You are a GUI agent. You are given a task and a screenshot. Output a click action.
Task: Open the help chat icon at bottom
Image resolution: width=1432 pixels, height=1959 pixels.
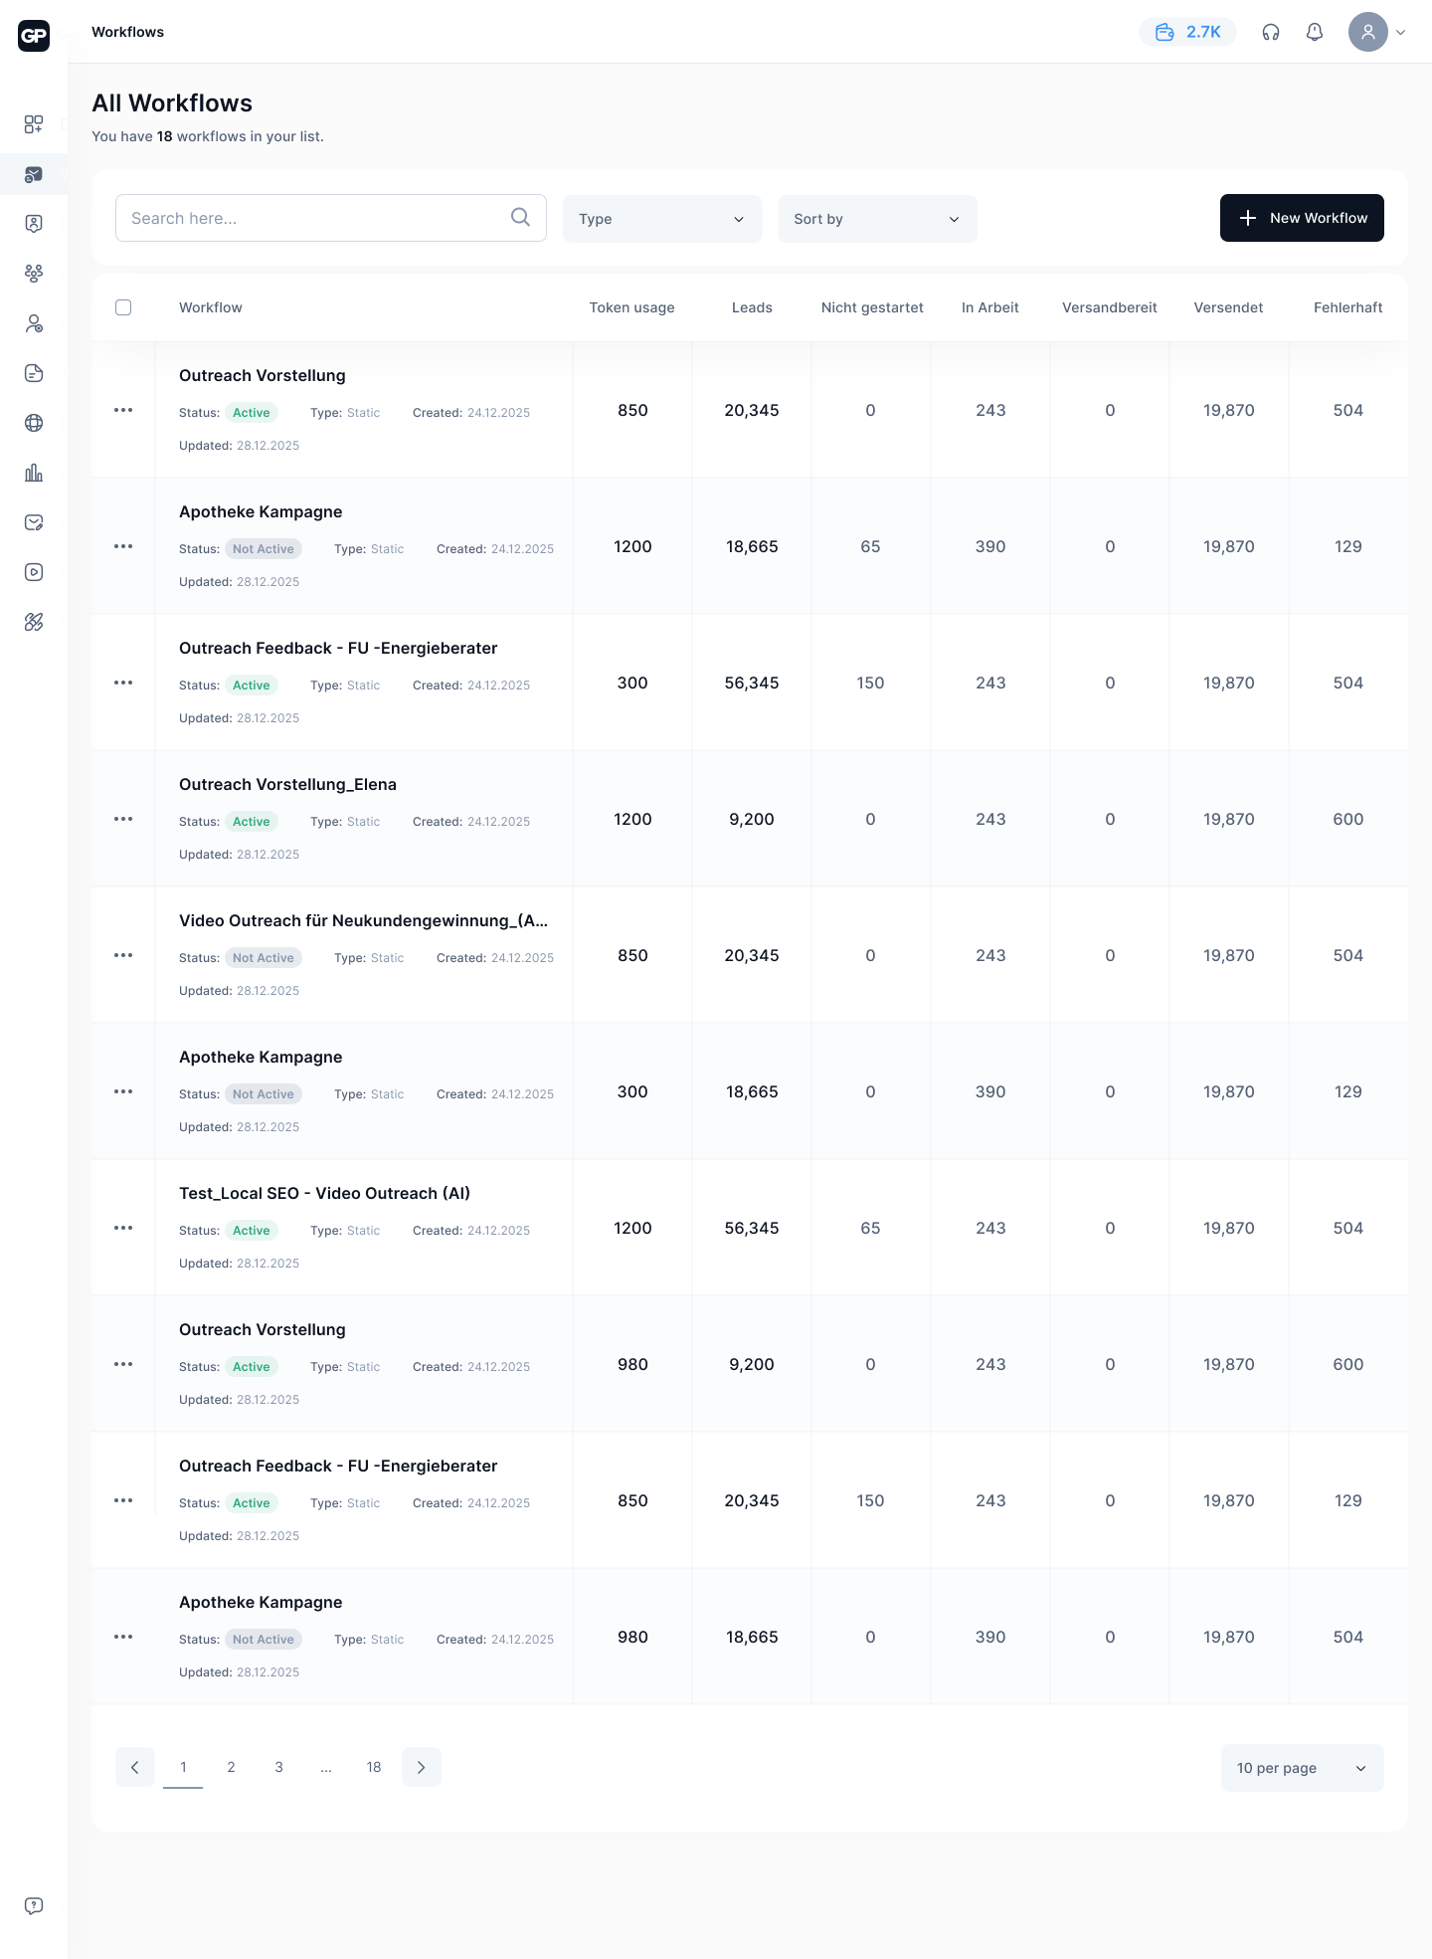(x=34, y=1905)
